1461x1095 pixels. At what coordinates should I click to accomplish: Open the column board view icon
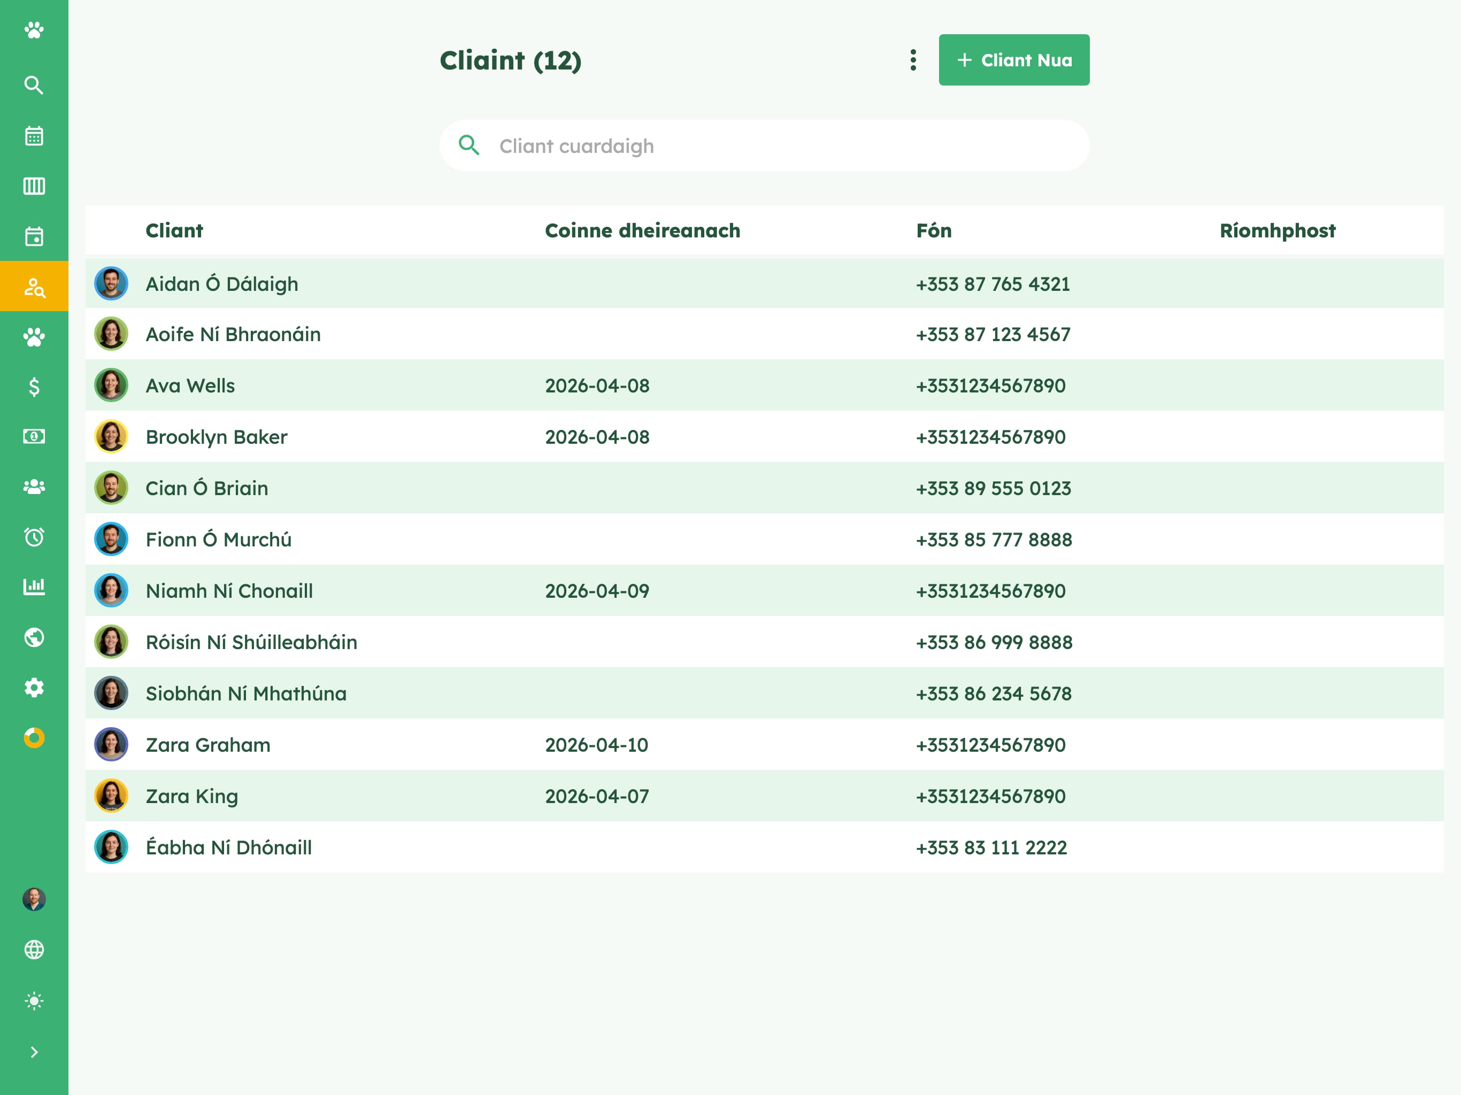34,186
